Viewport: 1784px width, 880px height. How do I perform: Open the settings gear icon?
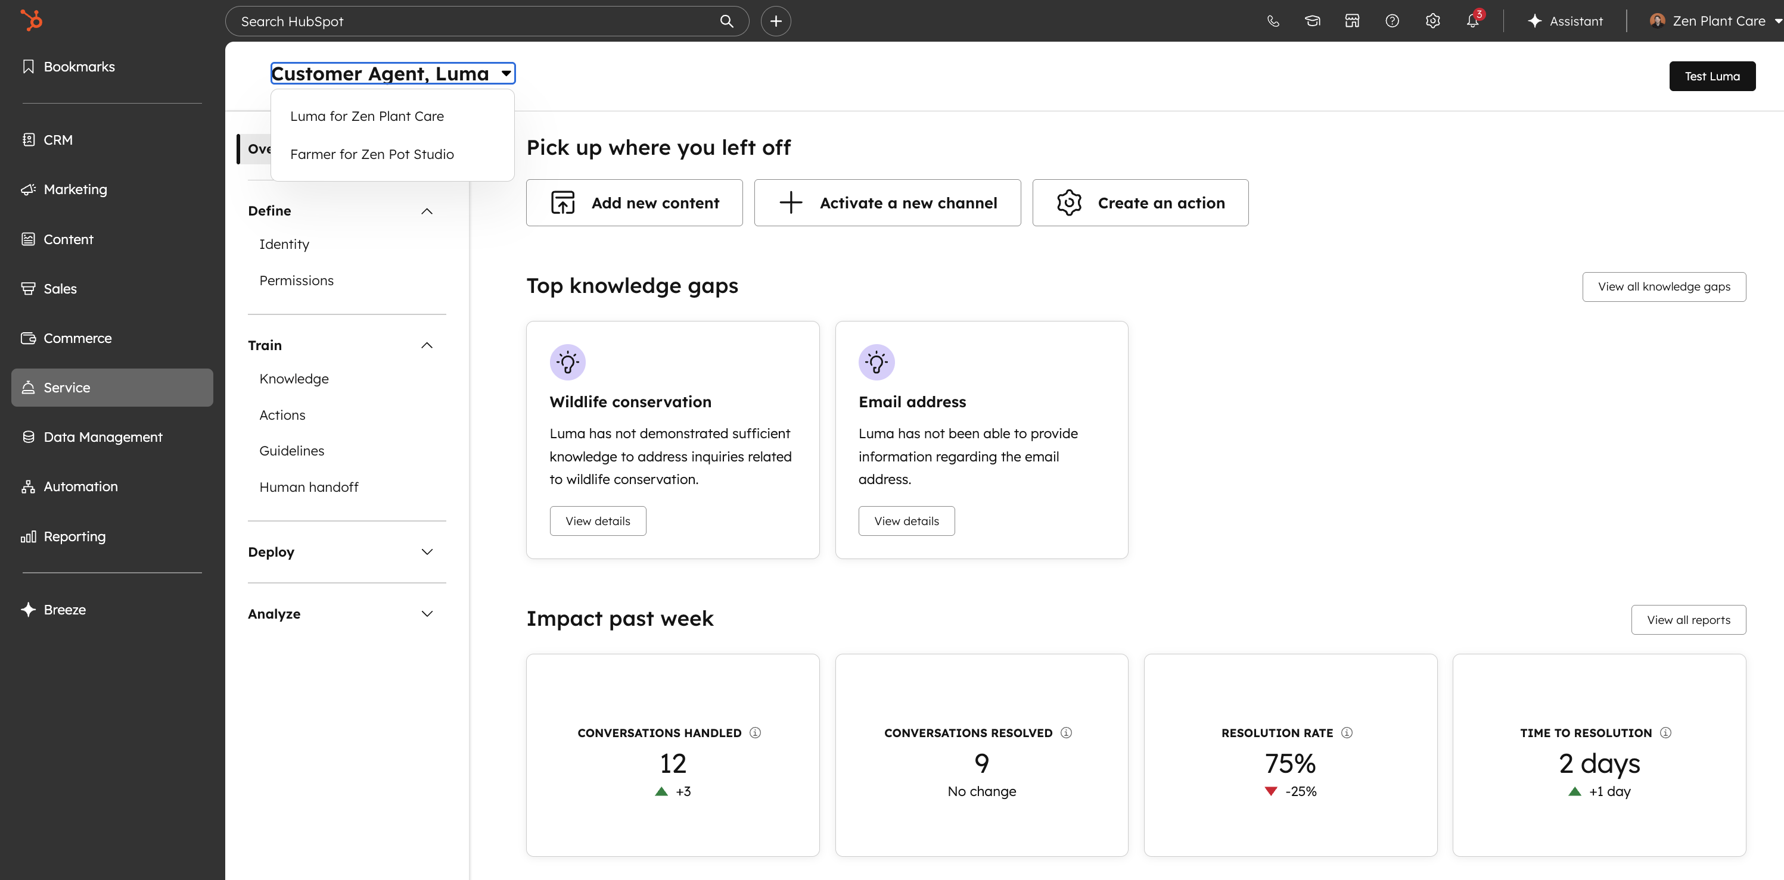(1433, 21)
